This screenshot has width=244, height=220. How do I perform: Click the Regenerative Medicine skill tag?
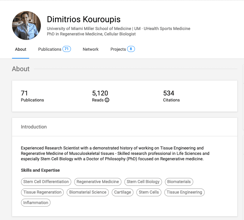pos(98,182)
